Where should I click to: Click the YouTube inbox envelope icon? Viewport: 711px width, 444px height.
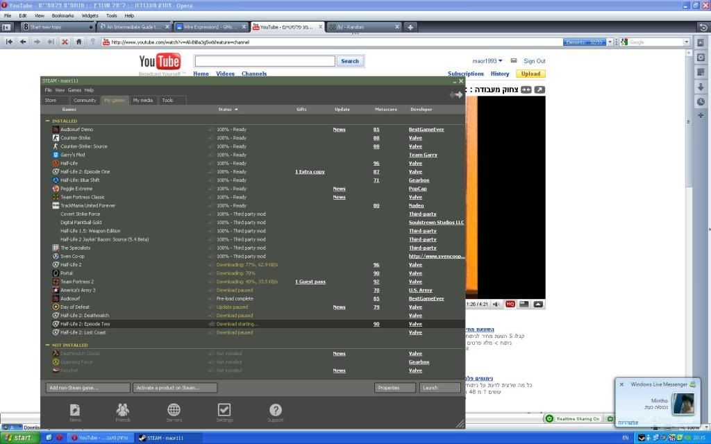[x=514, y=61]
